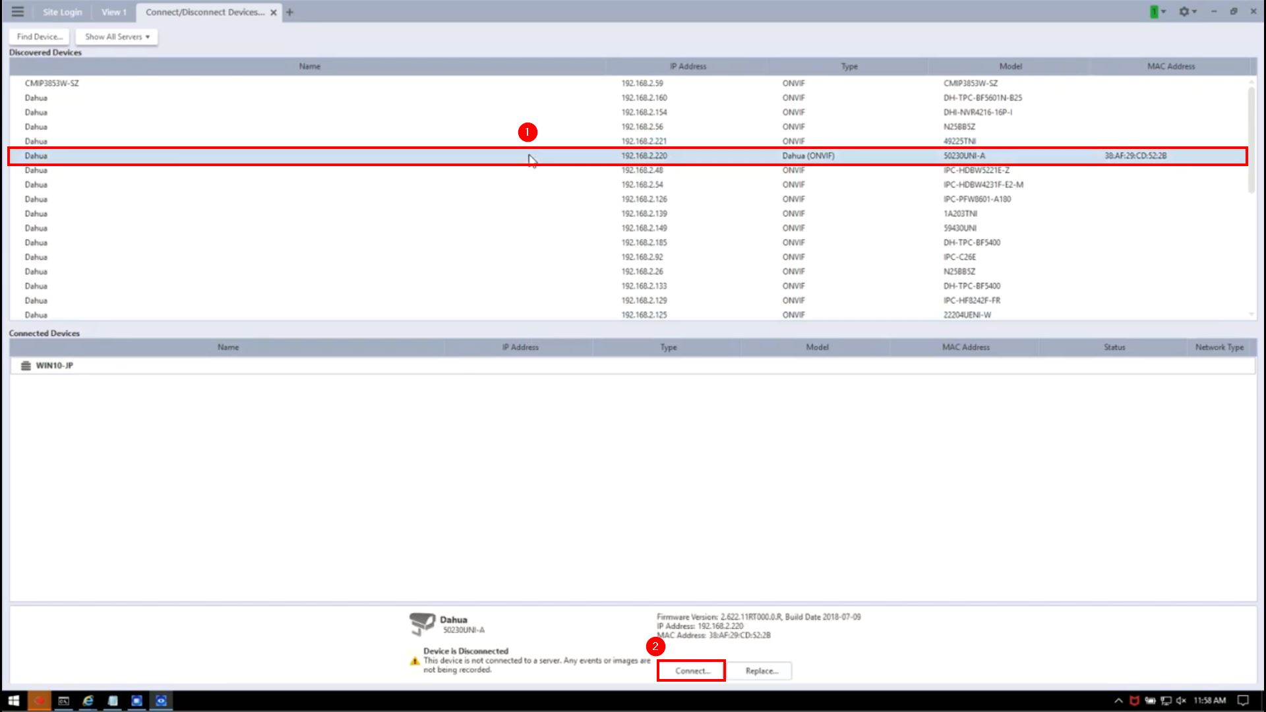Click the Windows Start button

(x=13, y=701)
